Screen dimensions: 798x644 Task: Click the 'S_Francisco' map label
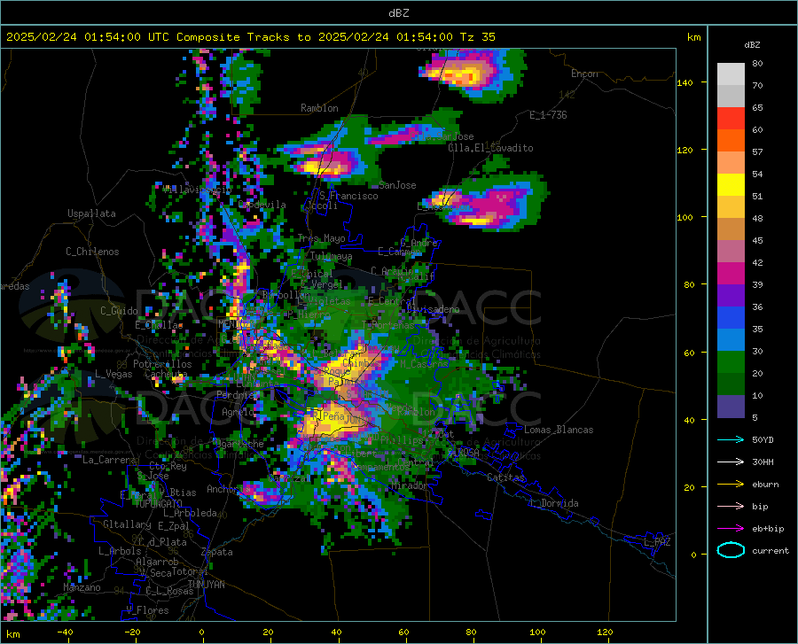[348, 196]
